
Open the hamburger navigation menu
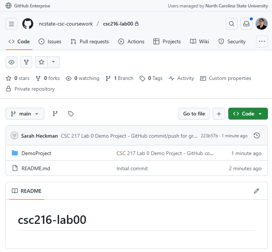pos(11,24)
